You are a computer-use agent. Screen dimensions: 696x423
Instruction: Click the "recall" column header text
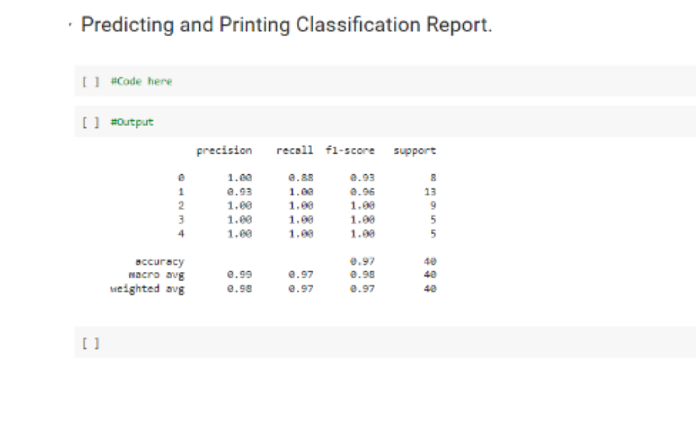[x=296, y=150]
